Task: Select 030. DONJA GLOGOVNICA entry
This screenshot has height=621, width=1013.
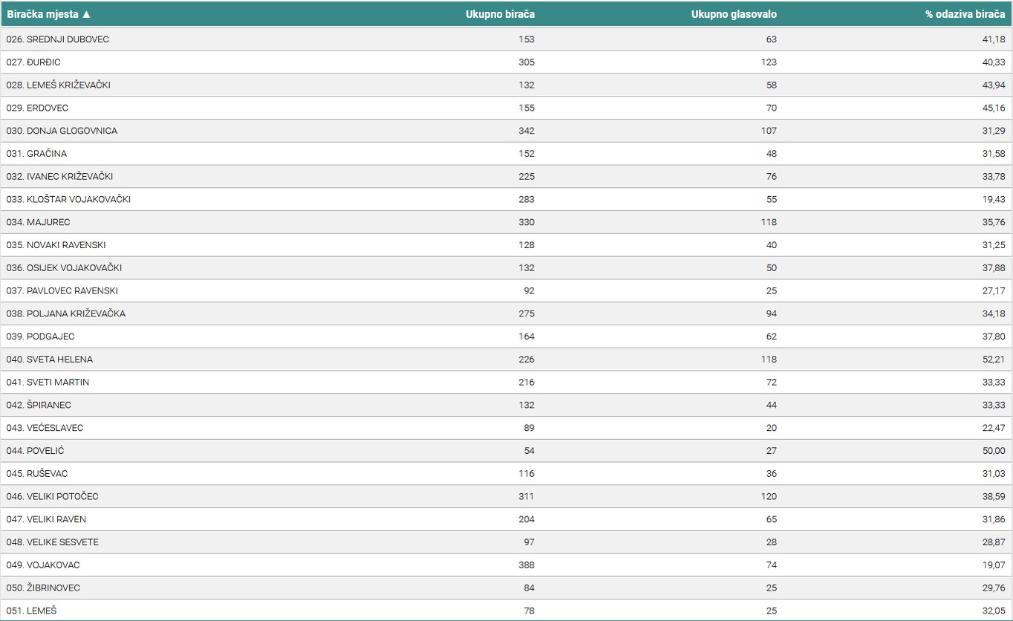Action: click(x=62, y=131)
